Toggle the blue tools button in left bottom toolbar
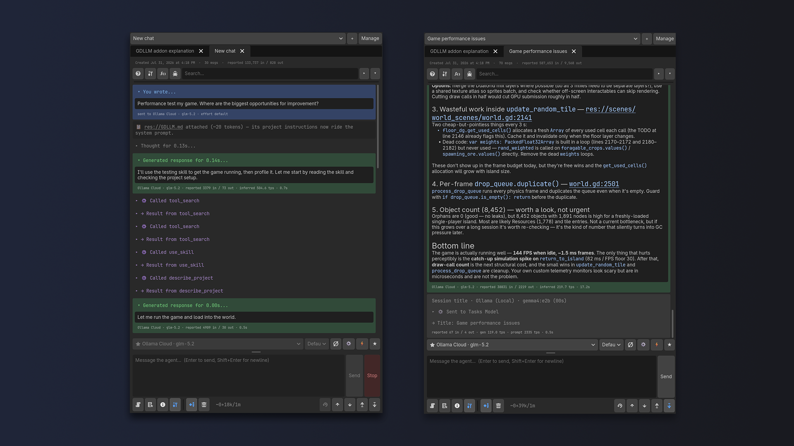Screen dimensions: 794x446 click(175, 405)
